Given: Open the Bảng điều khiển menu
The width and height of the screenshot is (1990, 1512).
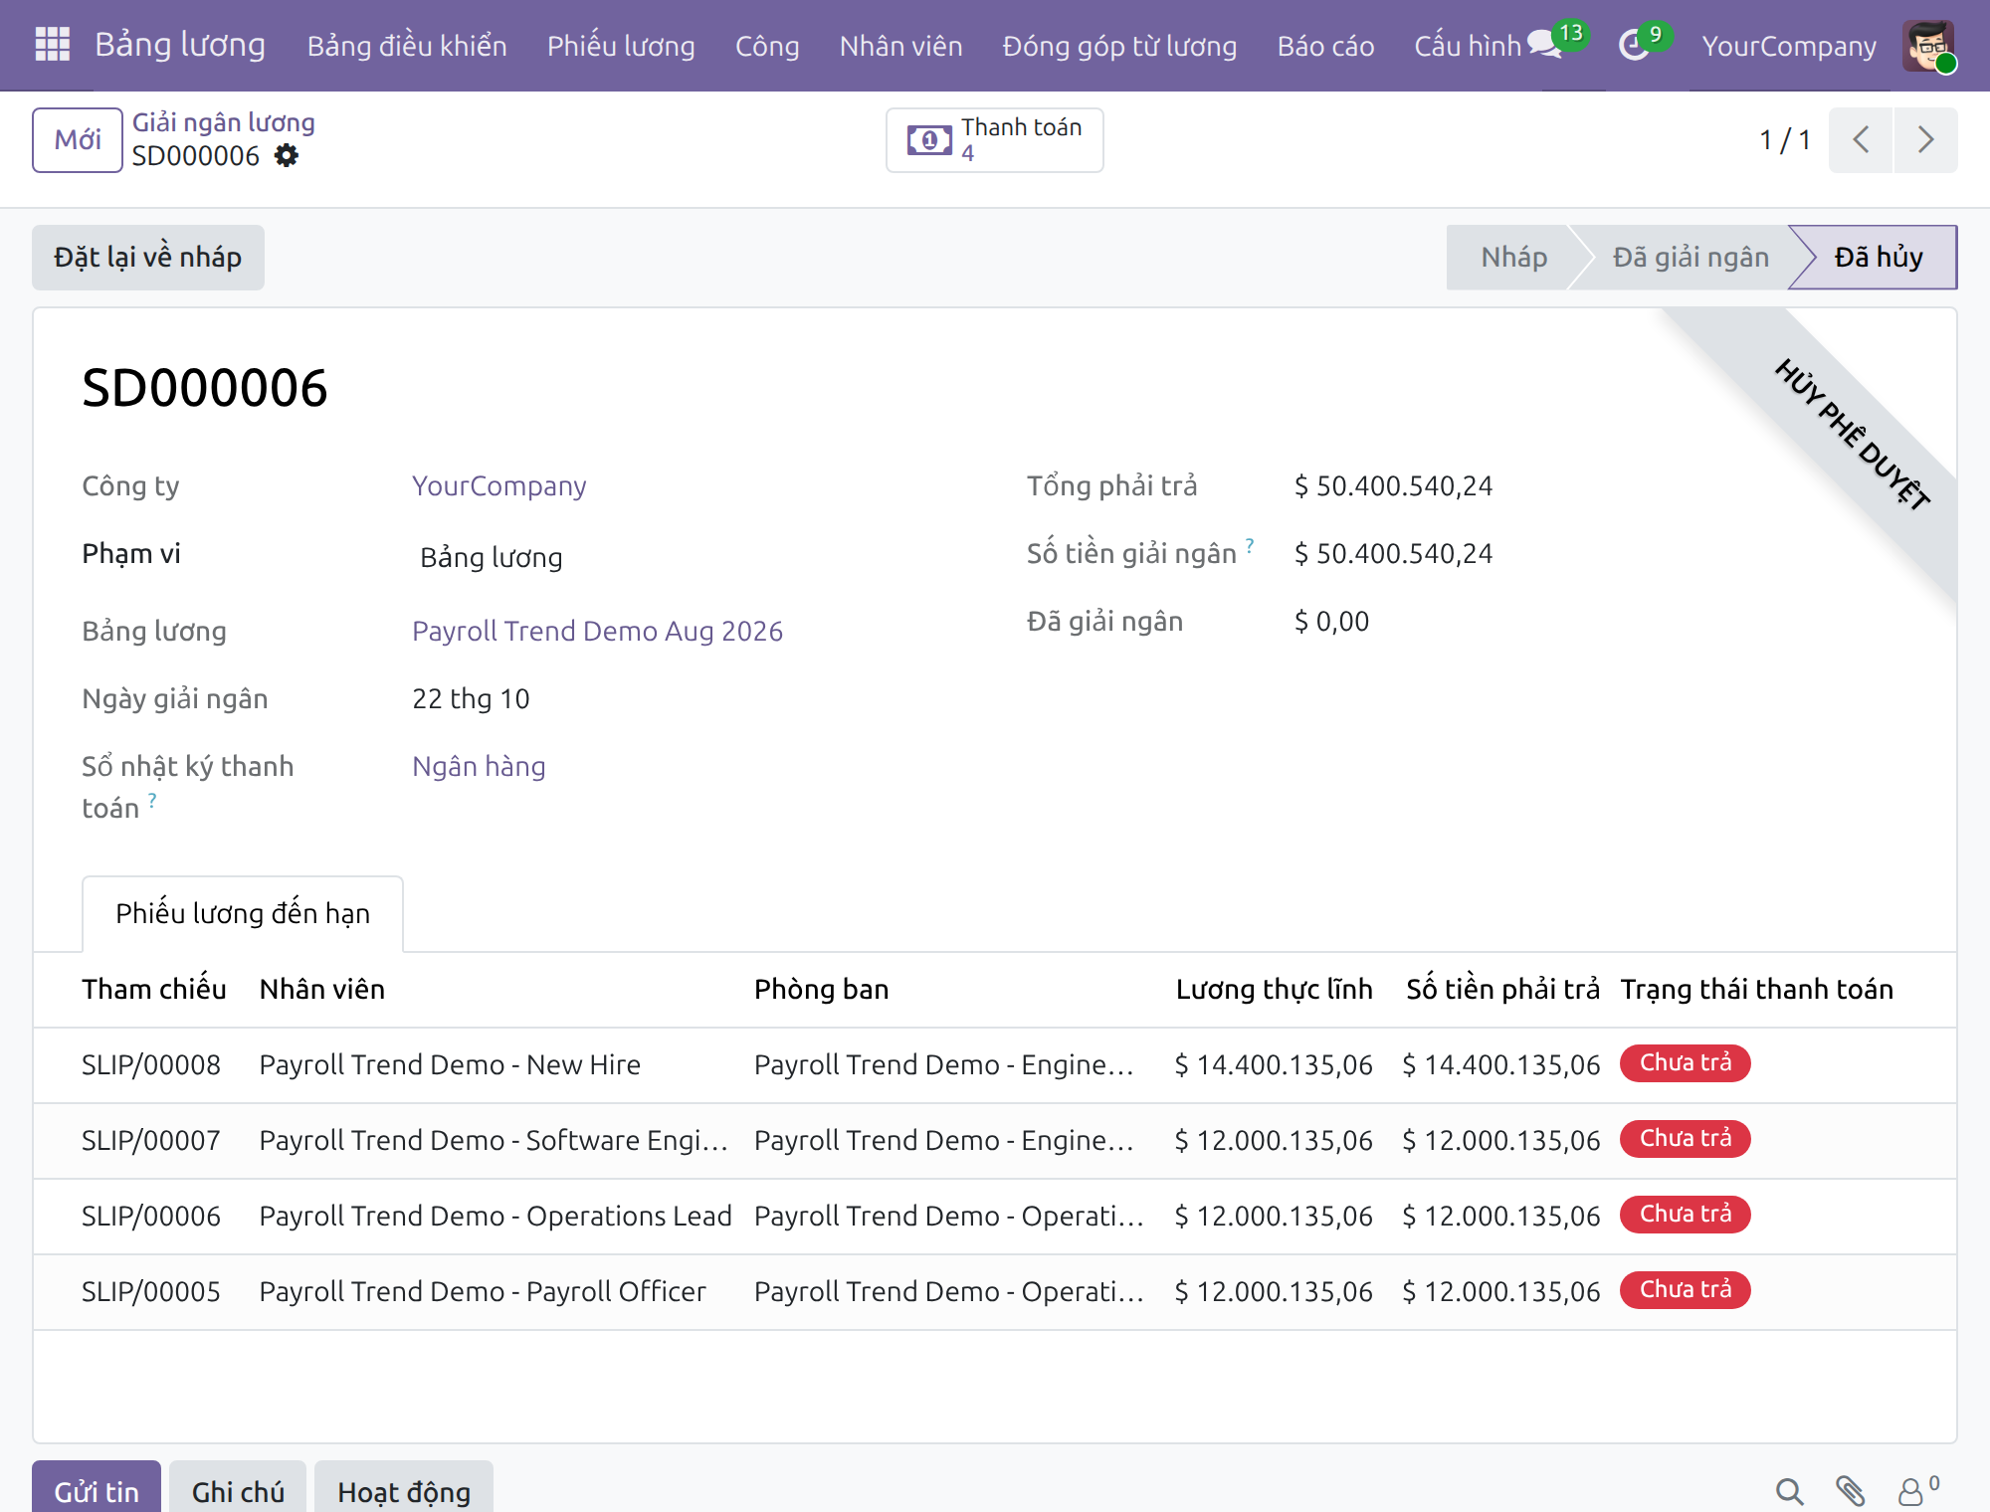Looking at the screenshot, I should pyautogui.click(x=407, y=46).
